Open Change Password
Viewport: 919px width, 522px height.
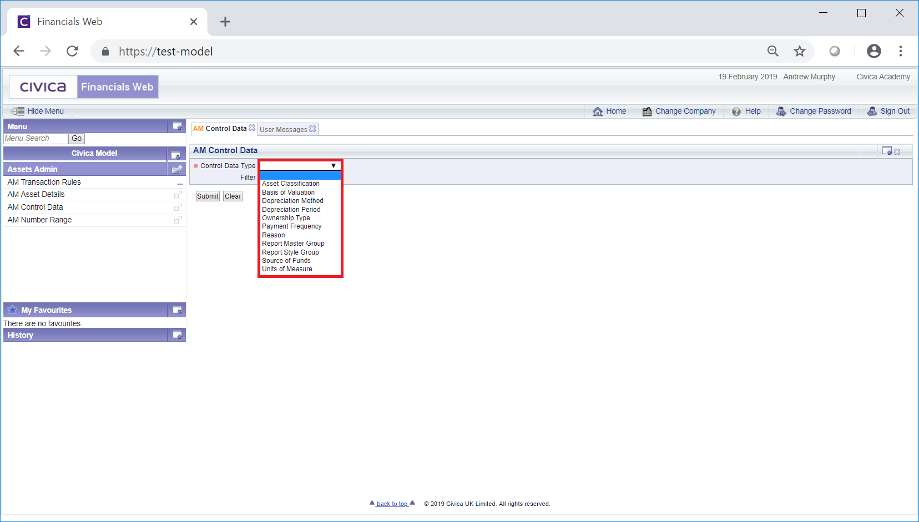click(x=820, y=111)
